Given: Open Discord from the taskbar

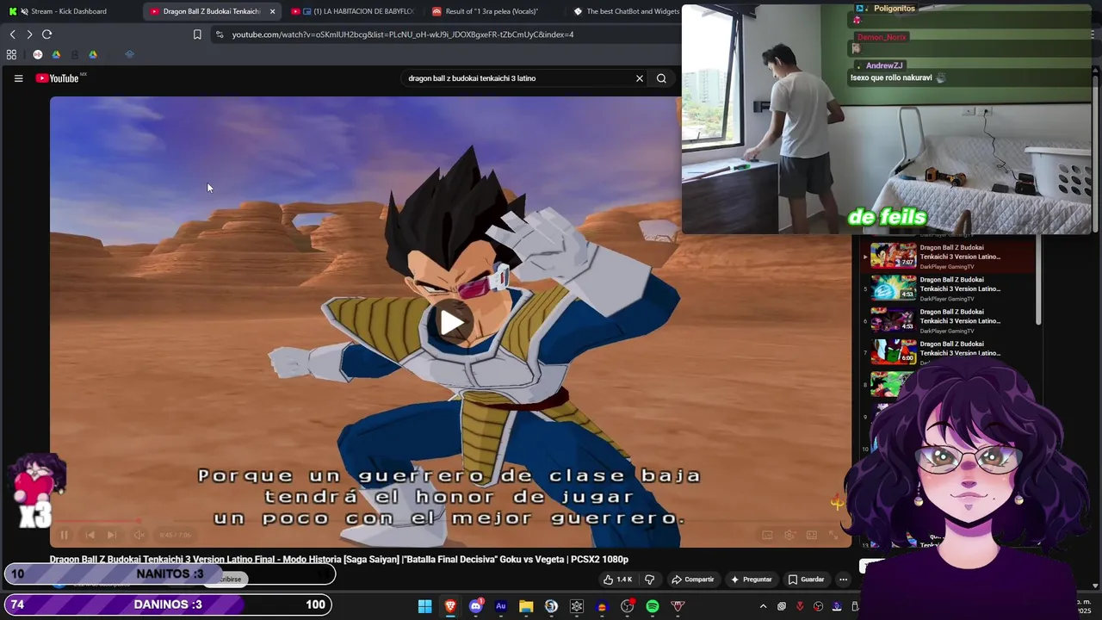Looking at the screenshot, I should click(x=475, y=606).
